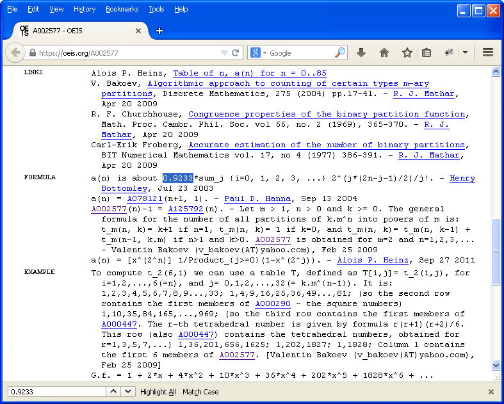
Task: Click the scrollbar up arrow
Action: 496,72
